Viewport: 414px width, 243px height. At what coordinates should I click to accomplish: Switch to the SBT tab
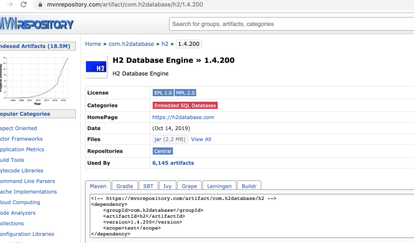point(148,186)
